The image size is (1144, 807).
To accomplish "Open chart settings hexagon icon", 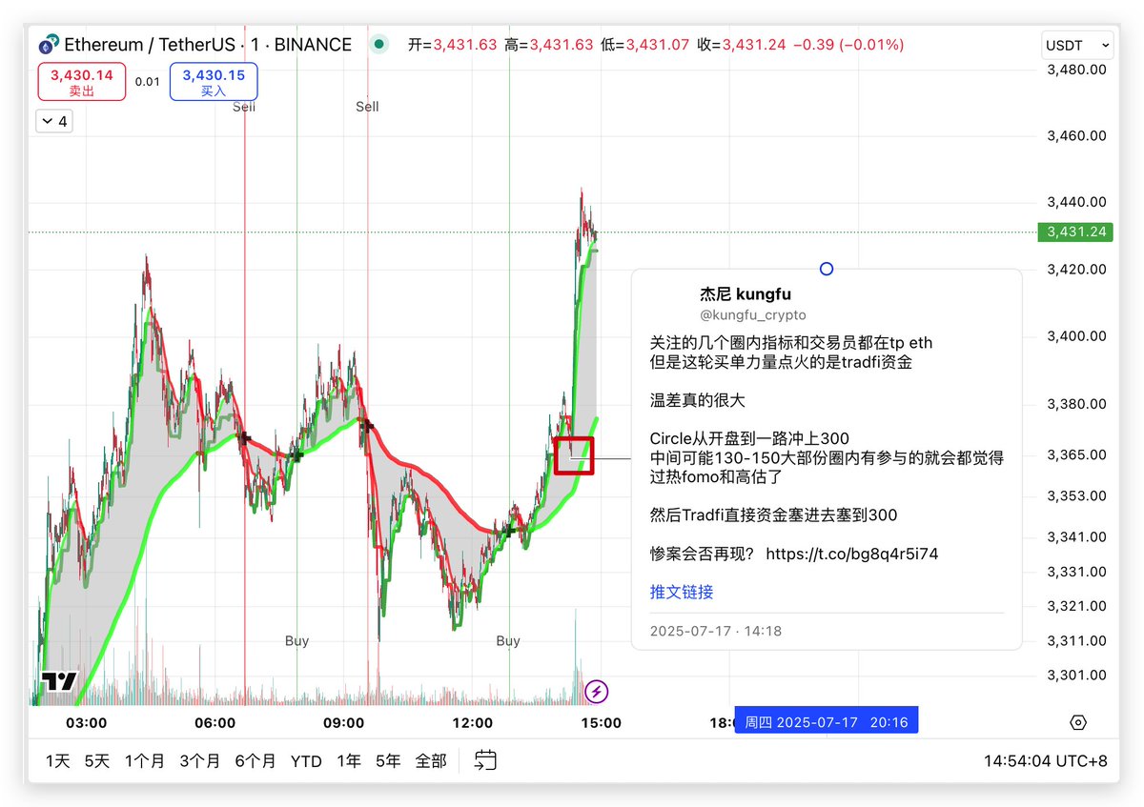I will point(1078,722).
